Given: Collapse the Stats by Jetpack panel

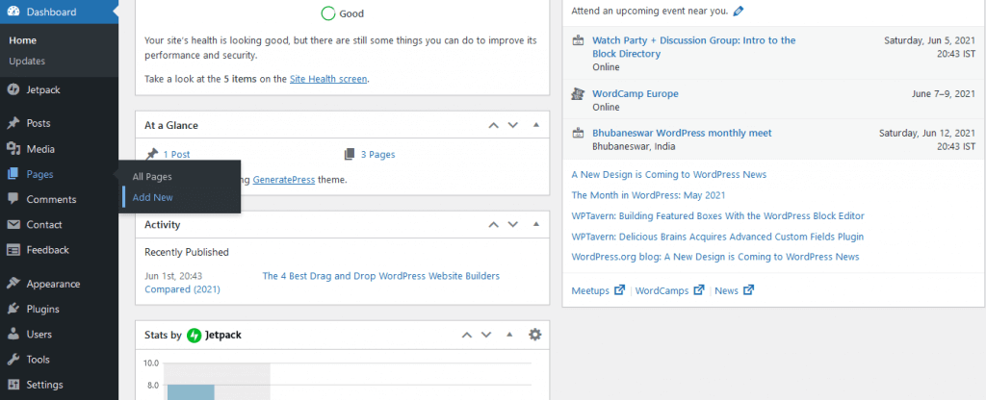Looking at the screenshot, I should coord(509,335).
